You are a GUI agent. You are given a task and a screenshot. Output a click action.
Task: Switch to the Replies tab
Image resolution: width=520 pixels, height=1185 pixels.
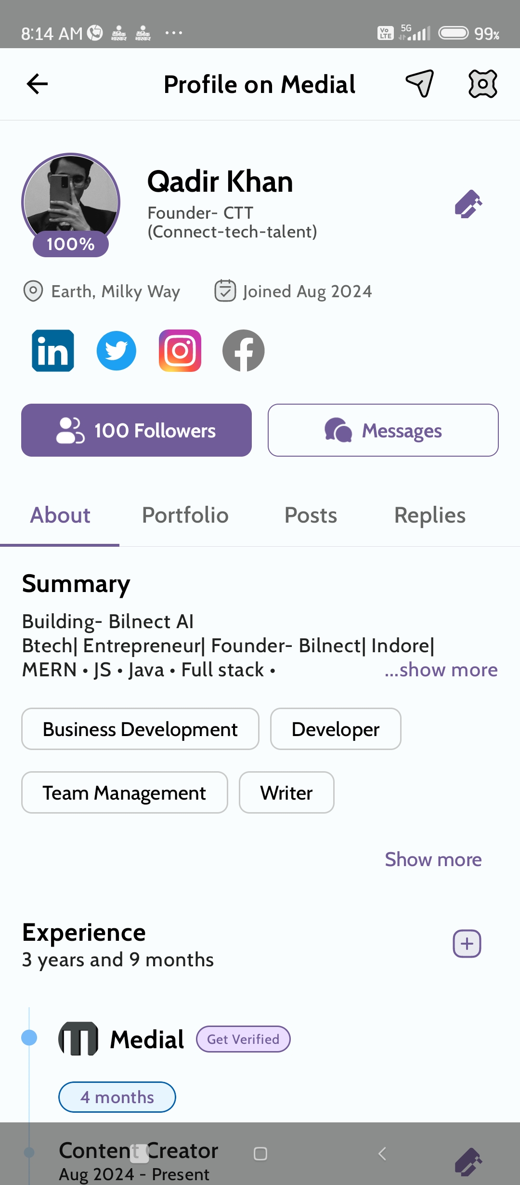429,515
